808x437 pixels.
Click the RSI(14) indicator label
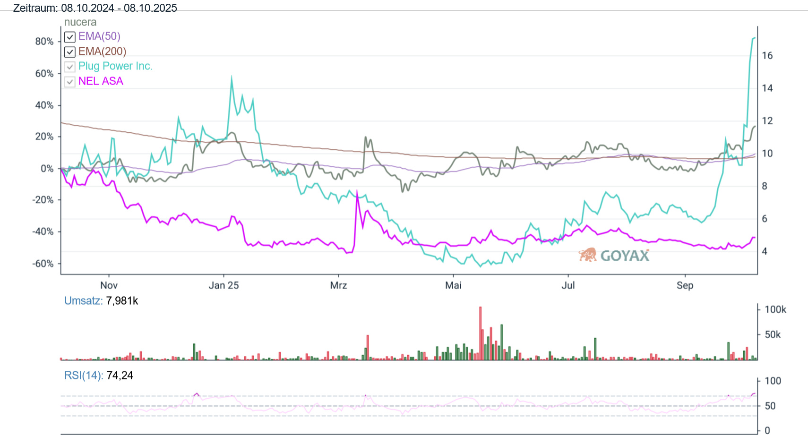click(84, 376)
